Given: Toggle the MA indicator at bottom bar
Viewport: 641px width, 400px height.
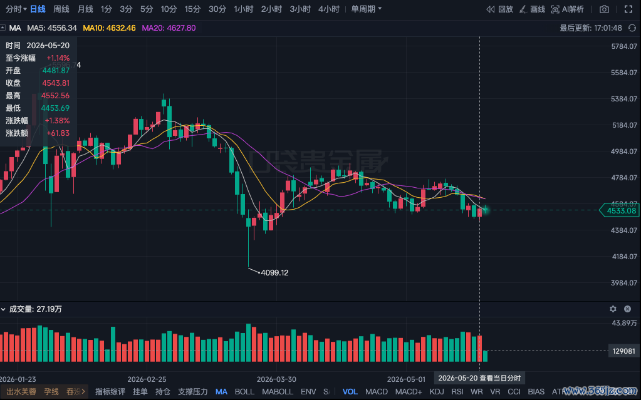Looking at the screenshot, I should [221, 391].
